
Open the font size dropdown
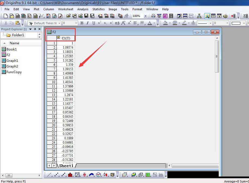pos(76,23)
